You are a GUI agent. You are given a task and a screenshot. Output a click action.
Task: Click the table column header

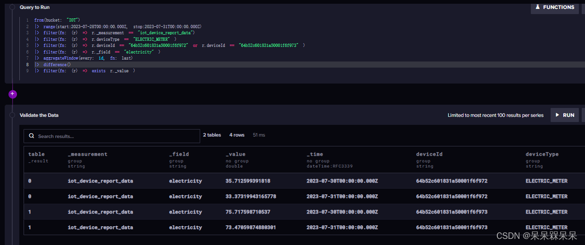(x=36, y=154)
